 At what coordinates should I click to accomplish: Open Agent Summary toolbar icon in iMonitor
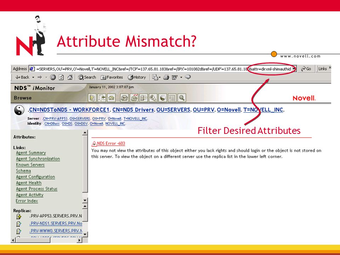(x=124, y=98)
